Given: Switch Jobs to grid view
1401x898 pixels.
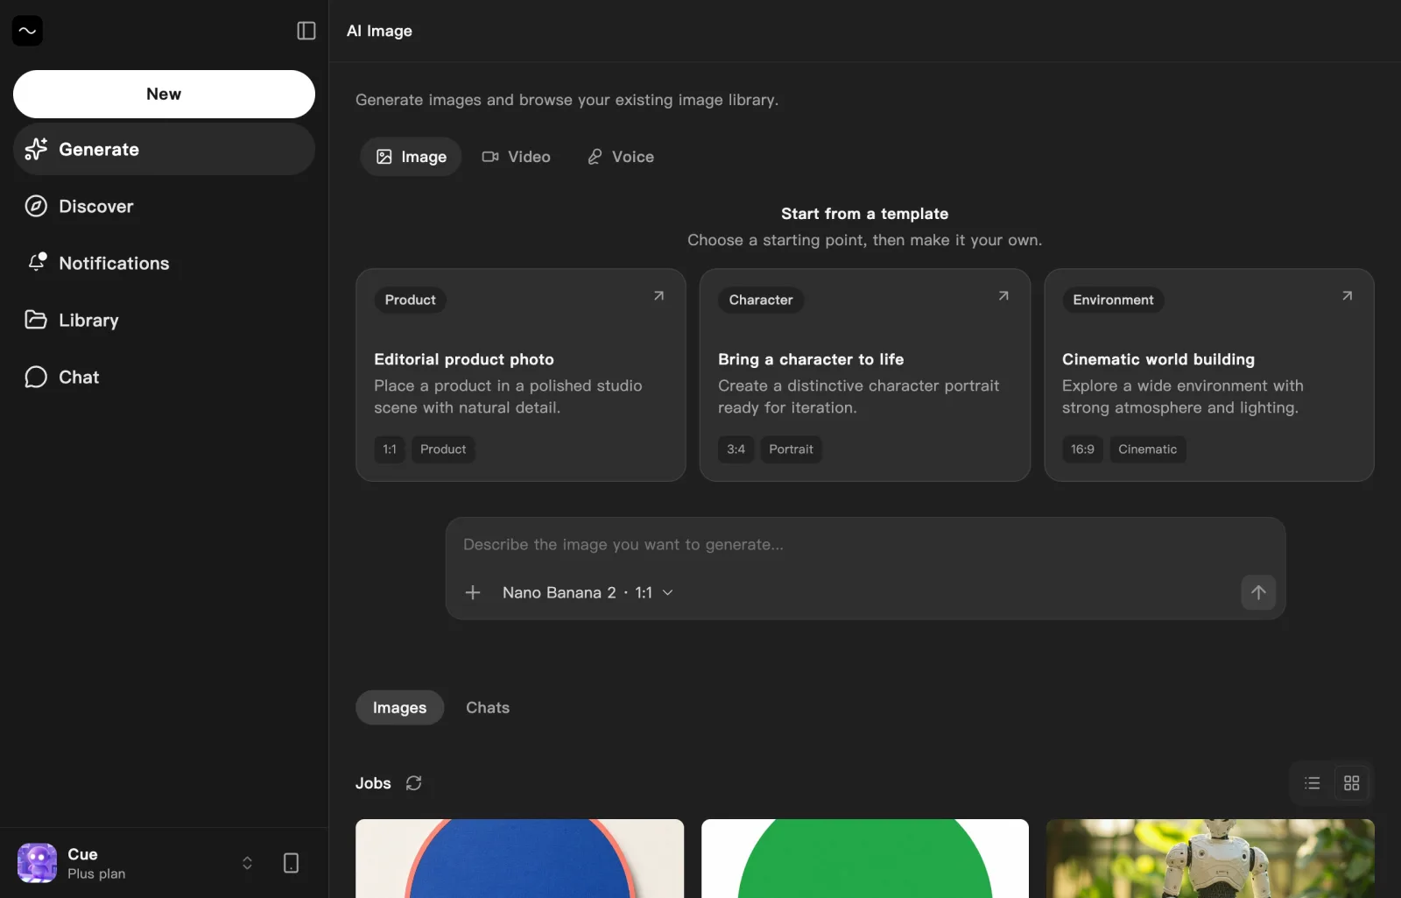Looking at the screenshot, I should tap(1352, 783).
